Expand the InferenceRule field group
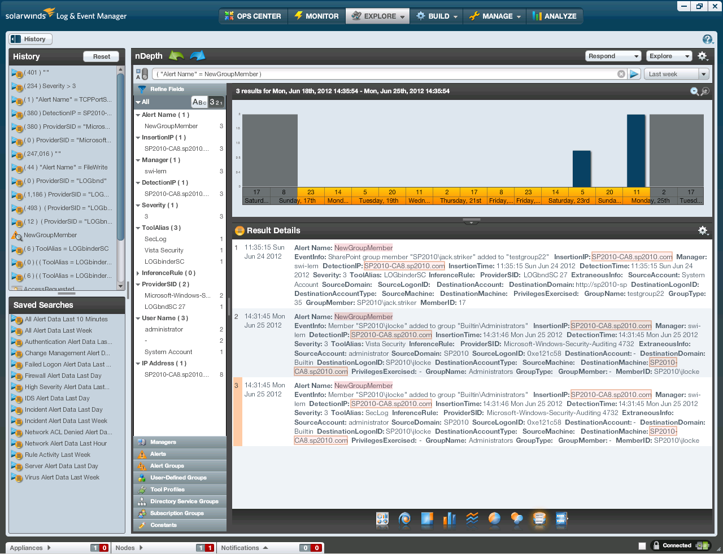723x554 pixels. (138, 273)
